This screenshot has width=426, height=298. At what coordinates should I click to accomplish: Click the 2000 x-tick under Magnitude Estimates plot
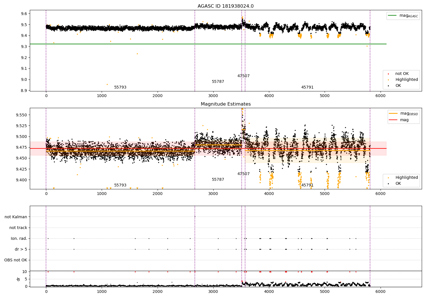[x=158, y=194]
